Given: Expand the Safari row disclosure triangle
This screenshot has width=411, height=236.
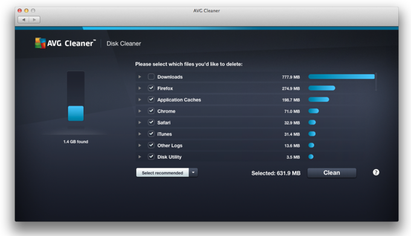Looking at the screenshot, I should tap(140, 122).
